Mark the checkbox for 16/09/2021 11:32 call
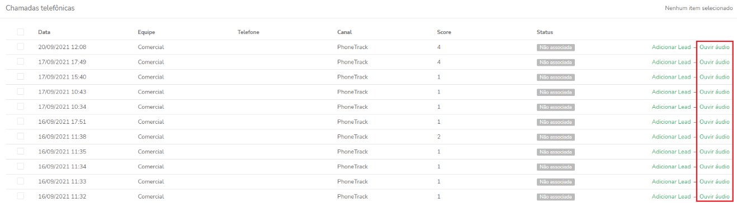Viewport: 737px width, 203px height. click(21, 196)
